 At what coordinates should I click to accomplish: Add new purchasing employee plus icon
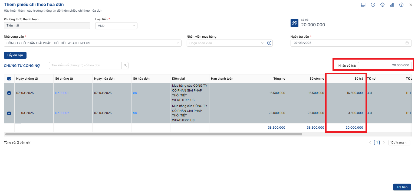click(269, 43)
